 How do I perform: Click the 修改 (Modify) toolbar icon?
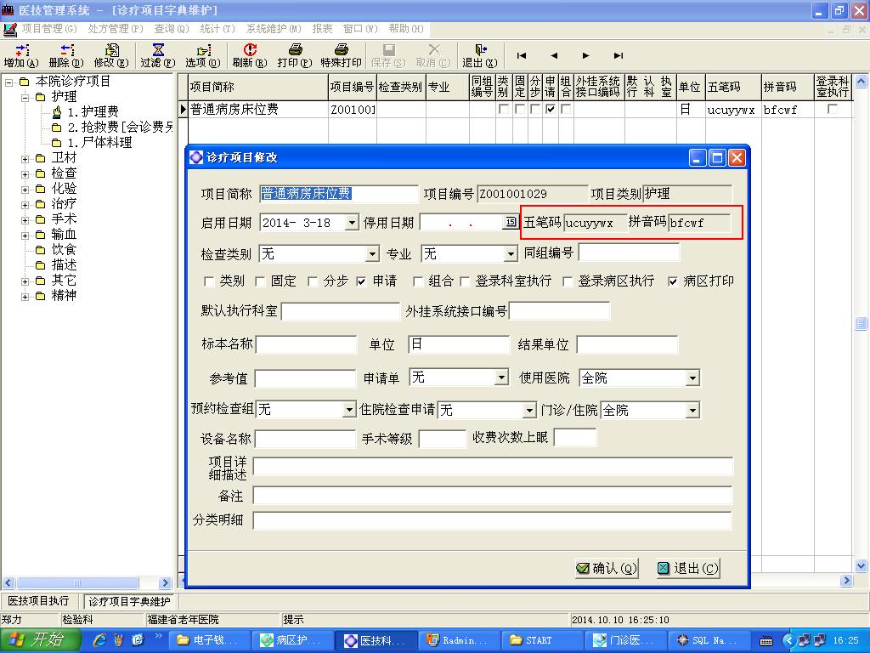click(111, 55)
